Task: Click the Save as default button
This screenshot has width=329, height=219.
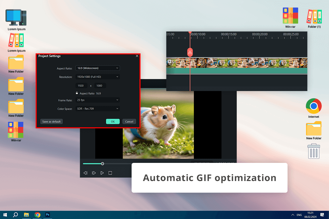Action: [51, 121]
